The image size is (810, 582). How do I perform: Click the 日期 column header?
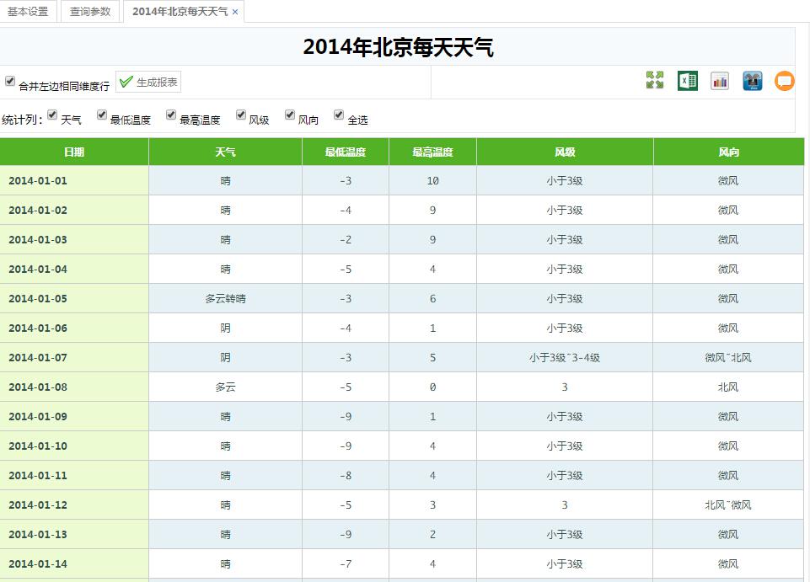point(74,152)
